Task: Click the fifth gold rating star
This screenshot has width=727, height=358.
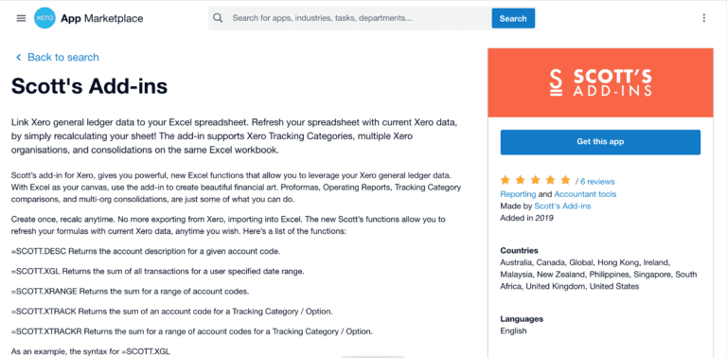Action: pyautogui.click(x=565, y=180)
